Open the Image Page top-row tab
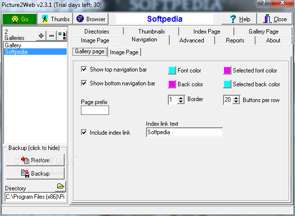The image size is (295, 216). [x=95, y=40]
